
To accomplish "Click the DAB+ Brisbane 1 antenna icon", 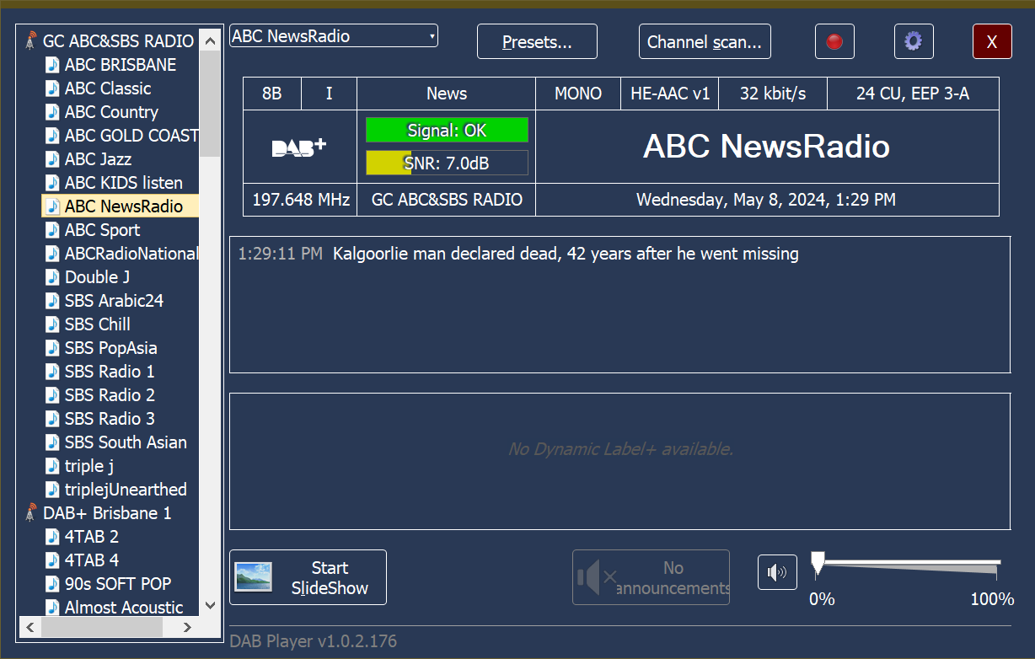I will click(x=31, y=513).
